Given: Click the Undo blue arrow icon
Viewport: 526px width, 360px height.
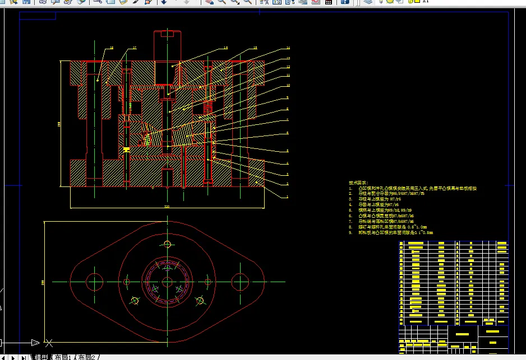Looking at the screenshot, I should tap(164, 2).
